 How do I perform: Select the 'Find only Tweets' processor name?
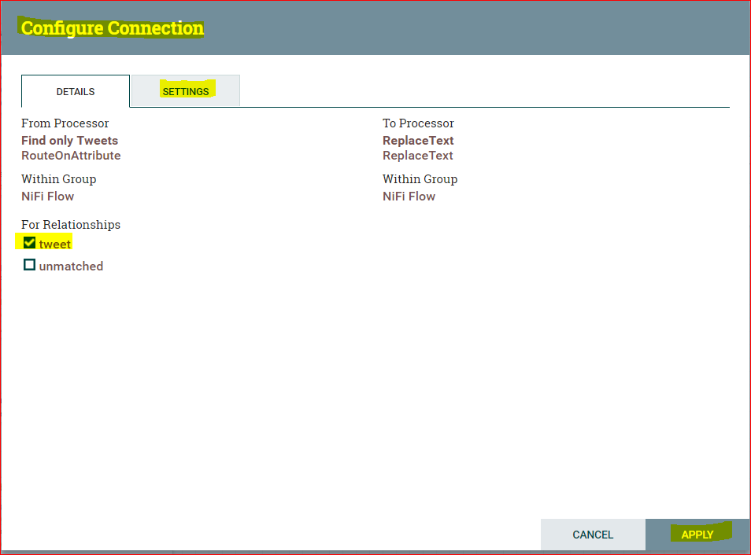(x=69, y=140)
